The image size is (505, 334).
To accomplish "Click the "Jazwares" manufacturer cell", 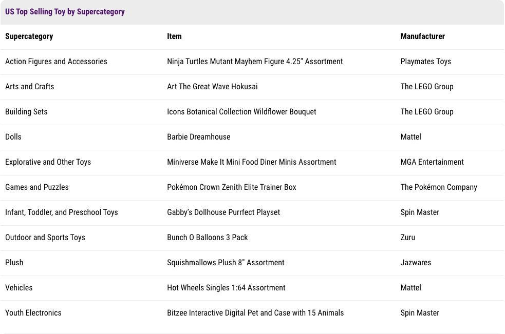I will (x=416, y=263).
